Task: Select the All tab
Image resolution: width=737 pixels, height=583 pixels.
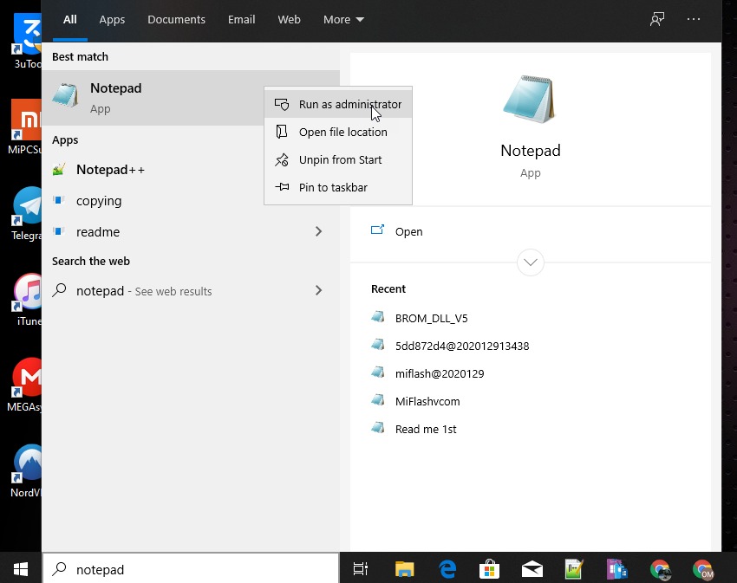Action: (70, 20)
